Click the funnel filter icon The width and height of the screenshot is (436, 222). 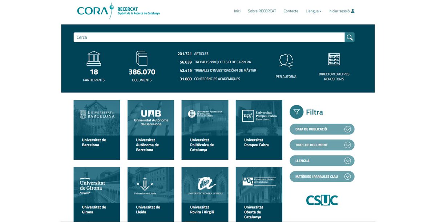(x=296, y=112)
